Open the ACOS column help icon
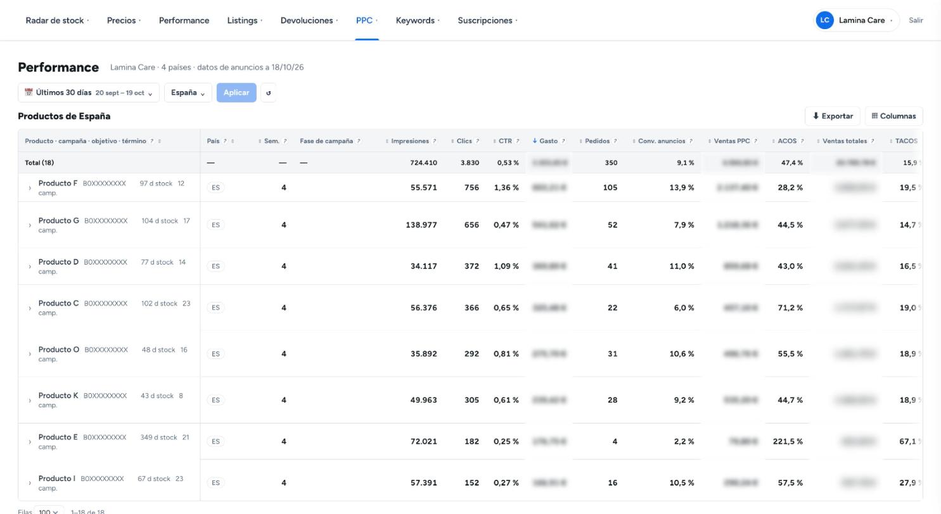Viewport: 941px width, 514px height. (802, 141)
